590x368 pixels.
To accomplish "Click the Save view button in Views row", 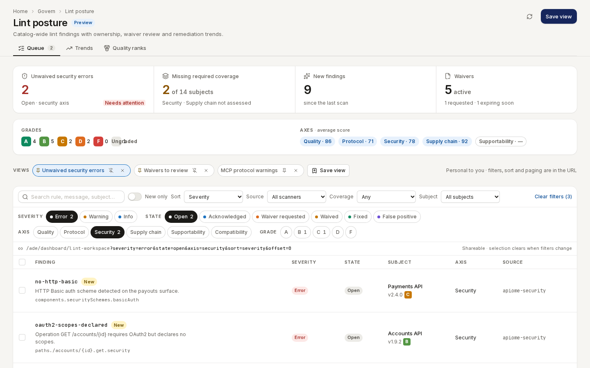I will [328, 171].
